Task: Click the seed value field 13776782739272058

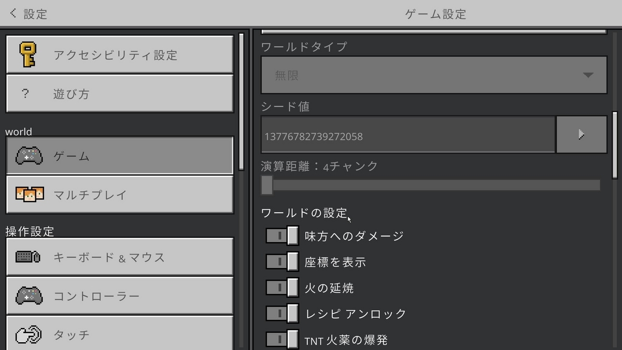Action: 408,135
